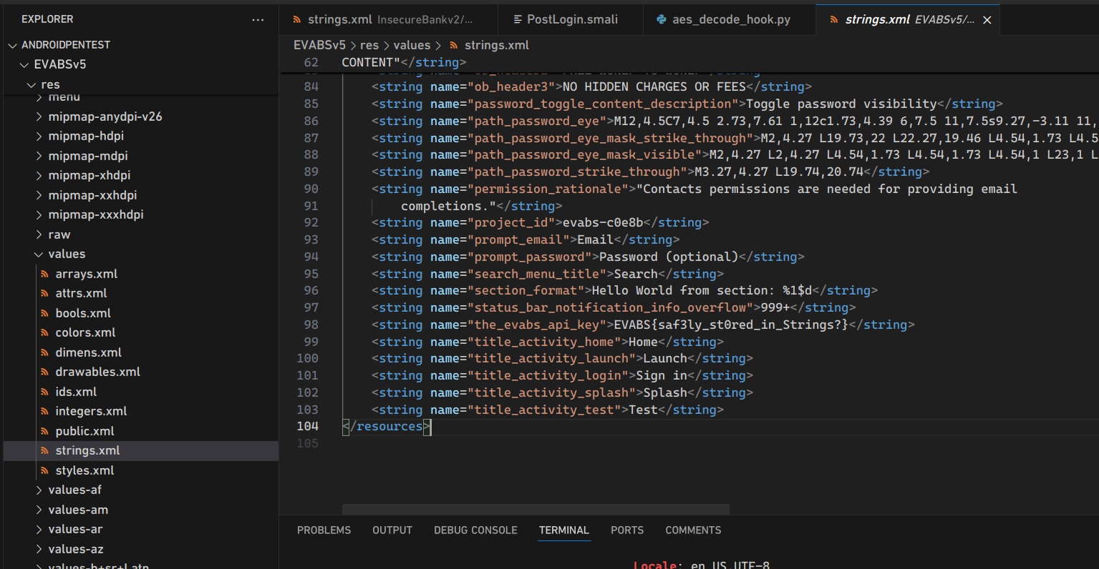This screenshot has height=569, width=1099.
Task: Click sticky scroll line 62 CONTENT string
Action: [x=404, y=62]
